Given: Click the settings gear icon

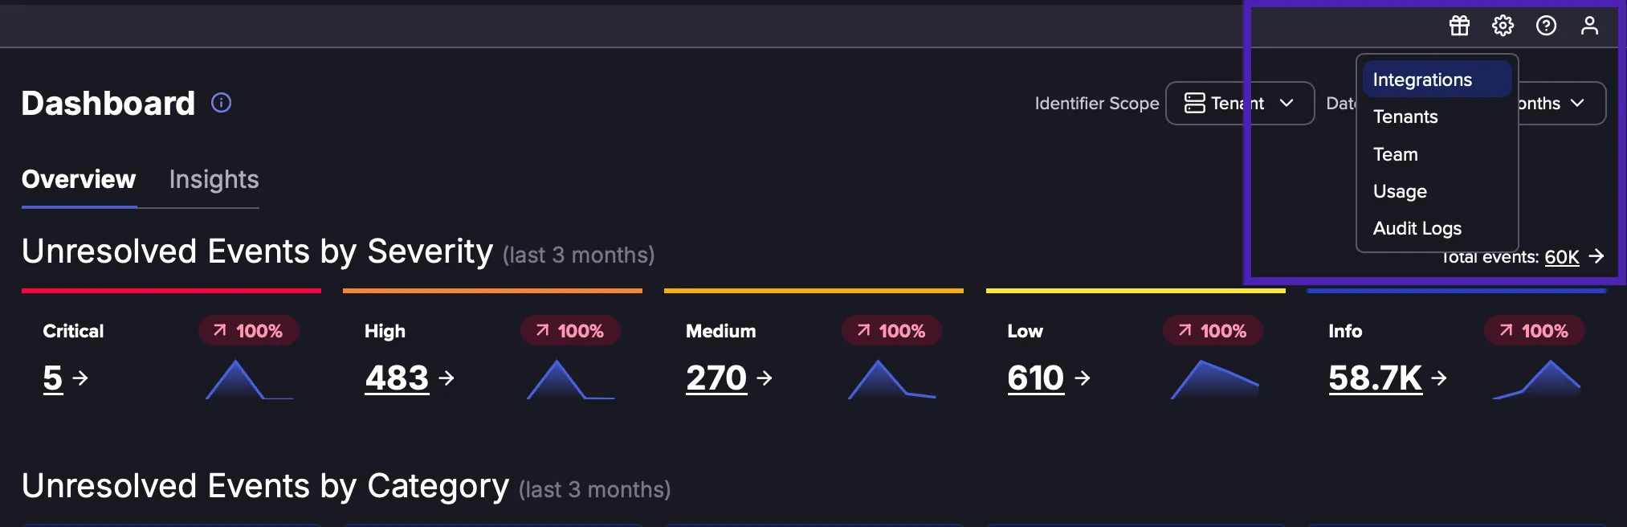Looking at the screenshot, I should (1503, 26).
